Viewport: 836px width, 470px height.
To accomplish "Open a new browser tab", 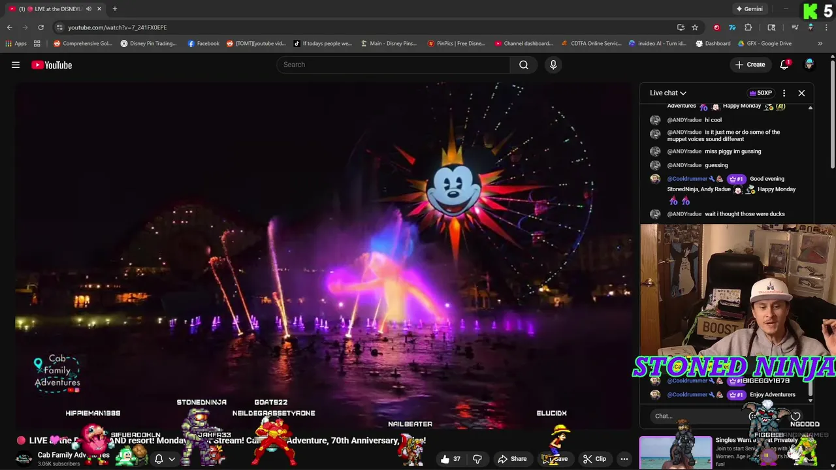I will coord(114,8).
